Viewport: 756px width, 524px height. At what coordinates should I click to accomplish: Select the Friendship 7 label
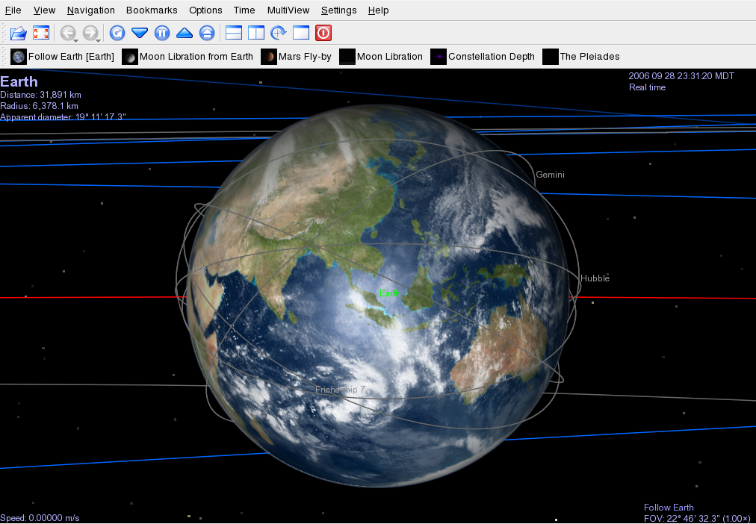[x=341, y=390]
